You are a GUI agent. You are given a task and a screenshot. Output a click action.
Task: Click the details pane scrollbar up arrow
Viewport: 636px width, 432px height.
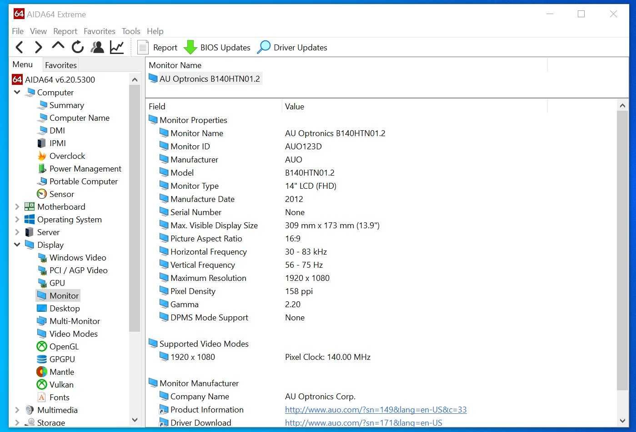coord(622,106)
